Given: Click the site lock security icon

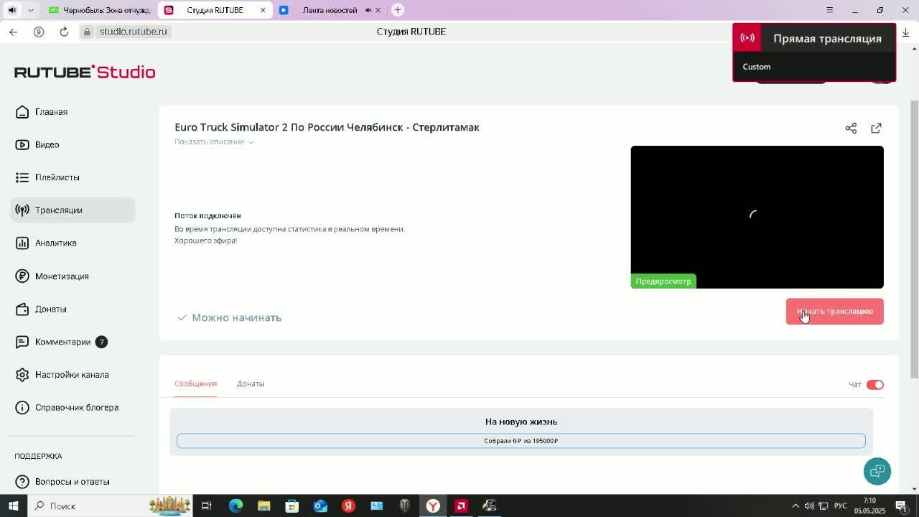Looking at the screenshot, I should pyautogui.click(x=87, y=32).
